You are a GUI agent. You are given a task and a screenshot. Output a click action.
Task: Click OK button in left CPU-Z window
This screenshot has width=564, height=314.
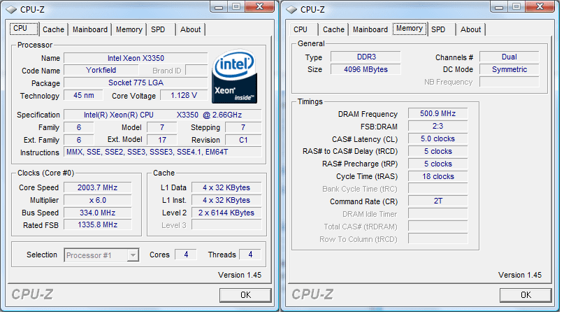[246, 295]
